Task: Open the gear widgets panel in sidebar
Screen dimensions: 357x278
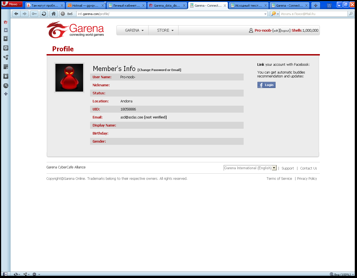Action: click(6, 48)
